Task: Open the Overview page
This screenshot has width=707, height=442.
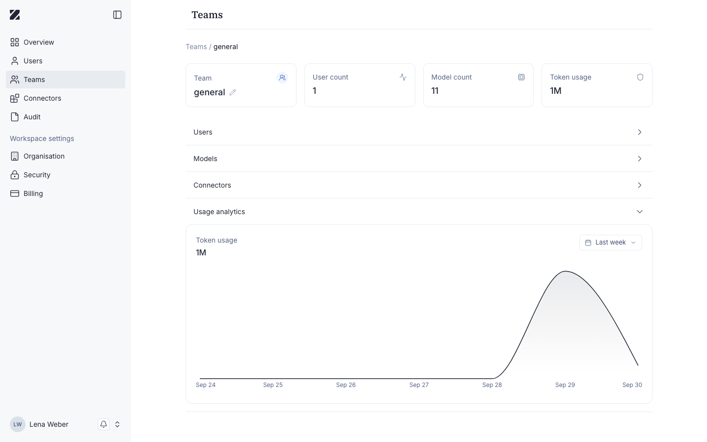Action: coord(65,42)
